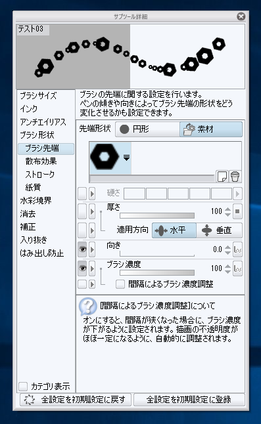Click the 向き direction slider
261x424 pixels.
click(157, 253)
